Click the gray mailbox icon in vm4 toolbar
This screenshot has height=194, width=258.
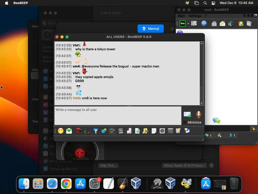click(214, 23)
